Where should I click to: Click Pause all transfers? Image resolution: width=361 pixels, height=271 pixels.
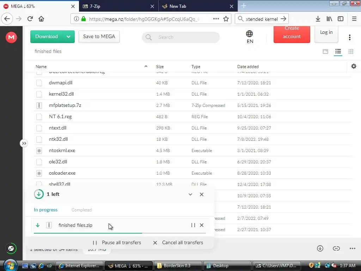pos(117,243)
